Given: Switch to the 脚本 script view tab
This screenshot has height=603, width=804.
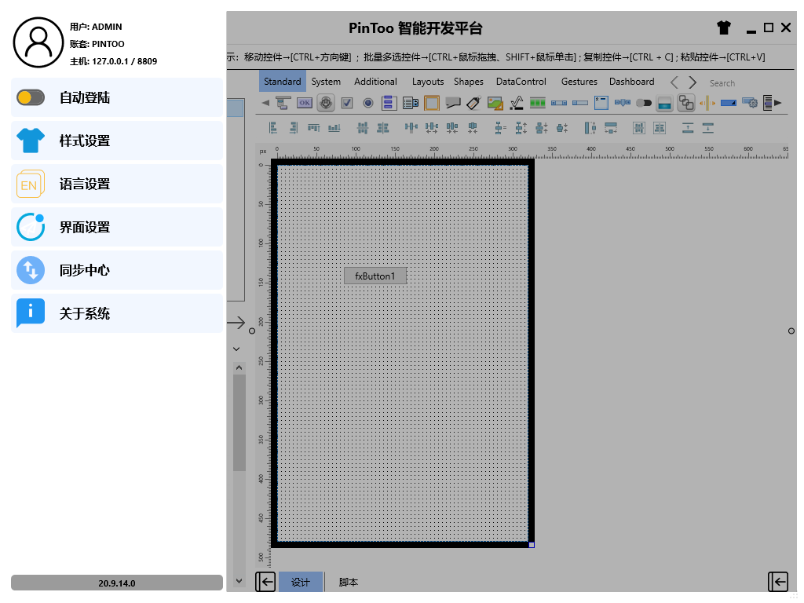Looking at the screenshot, I should click(x=348, y=582).
